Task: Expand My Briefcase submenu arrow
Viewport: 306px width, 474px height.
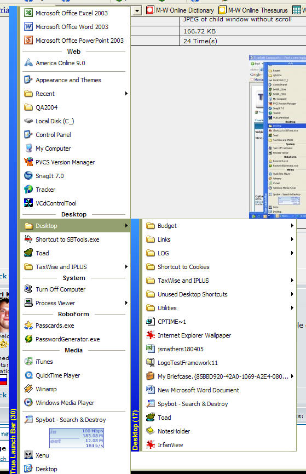Action: point(292,376)
